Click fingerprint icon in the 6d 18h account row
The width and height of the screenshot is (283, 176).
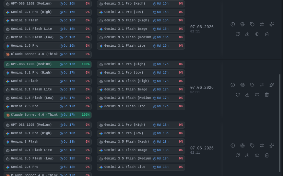242,146
